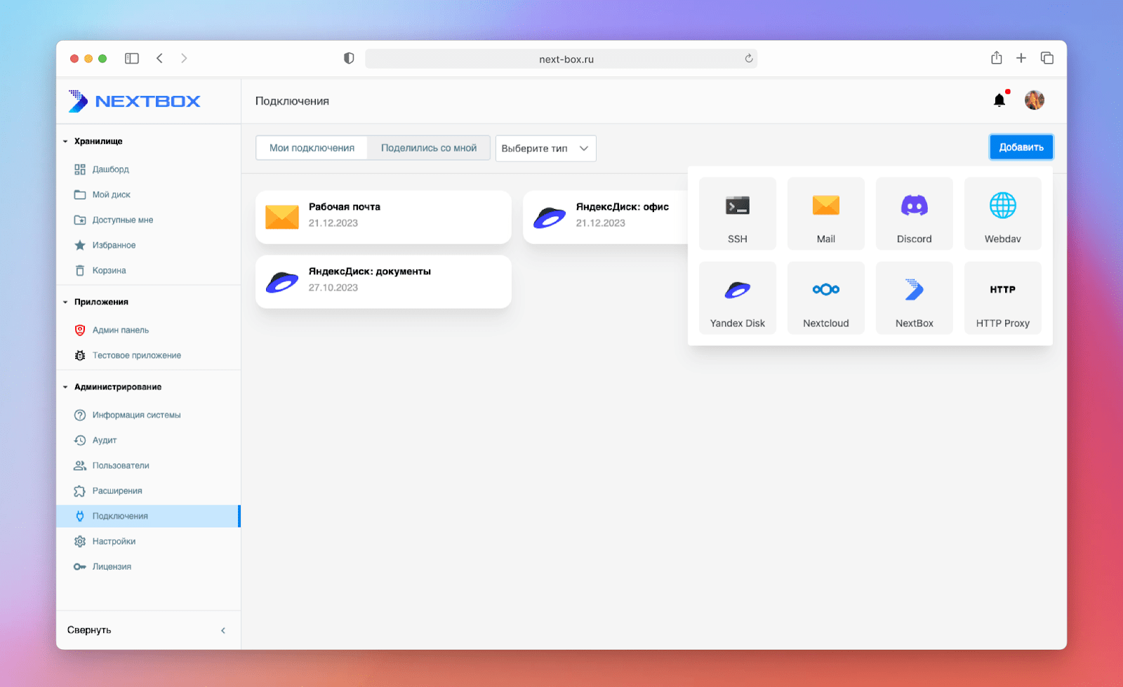Go to Мой диск
The height and width of the screenshot is (687, 1123).
[x=148, y=194]
